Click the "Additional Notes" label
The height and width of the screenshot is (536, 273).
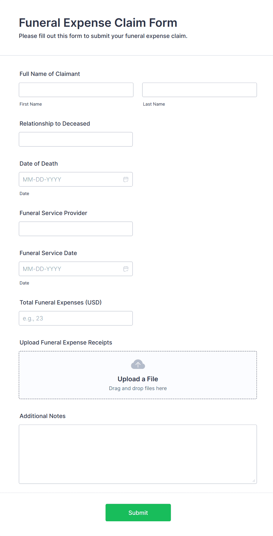pos(43,416)
